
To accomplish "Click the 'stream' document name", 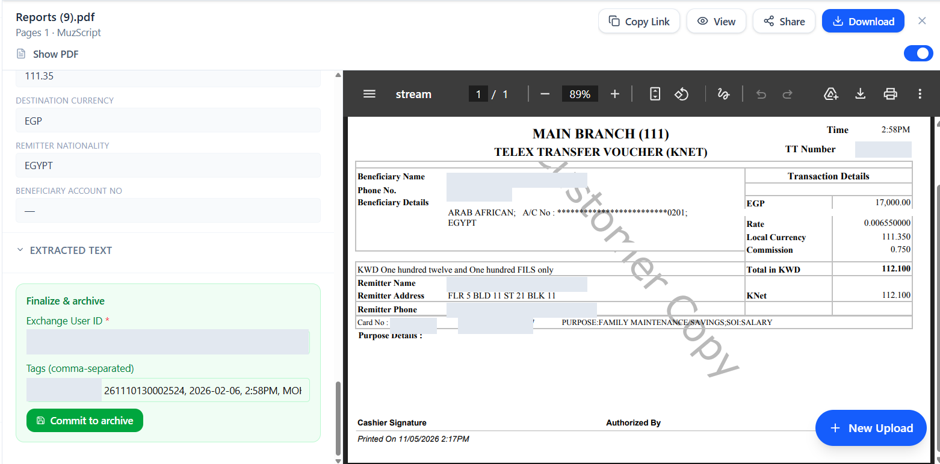I will 413,94.
